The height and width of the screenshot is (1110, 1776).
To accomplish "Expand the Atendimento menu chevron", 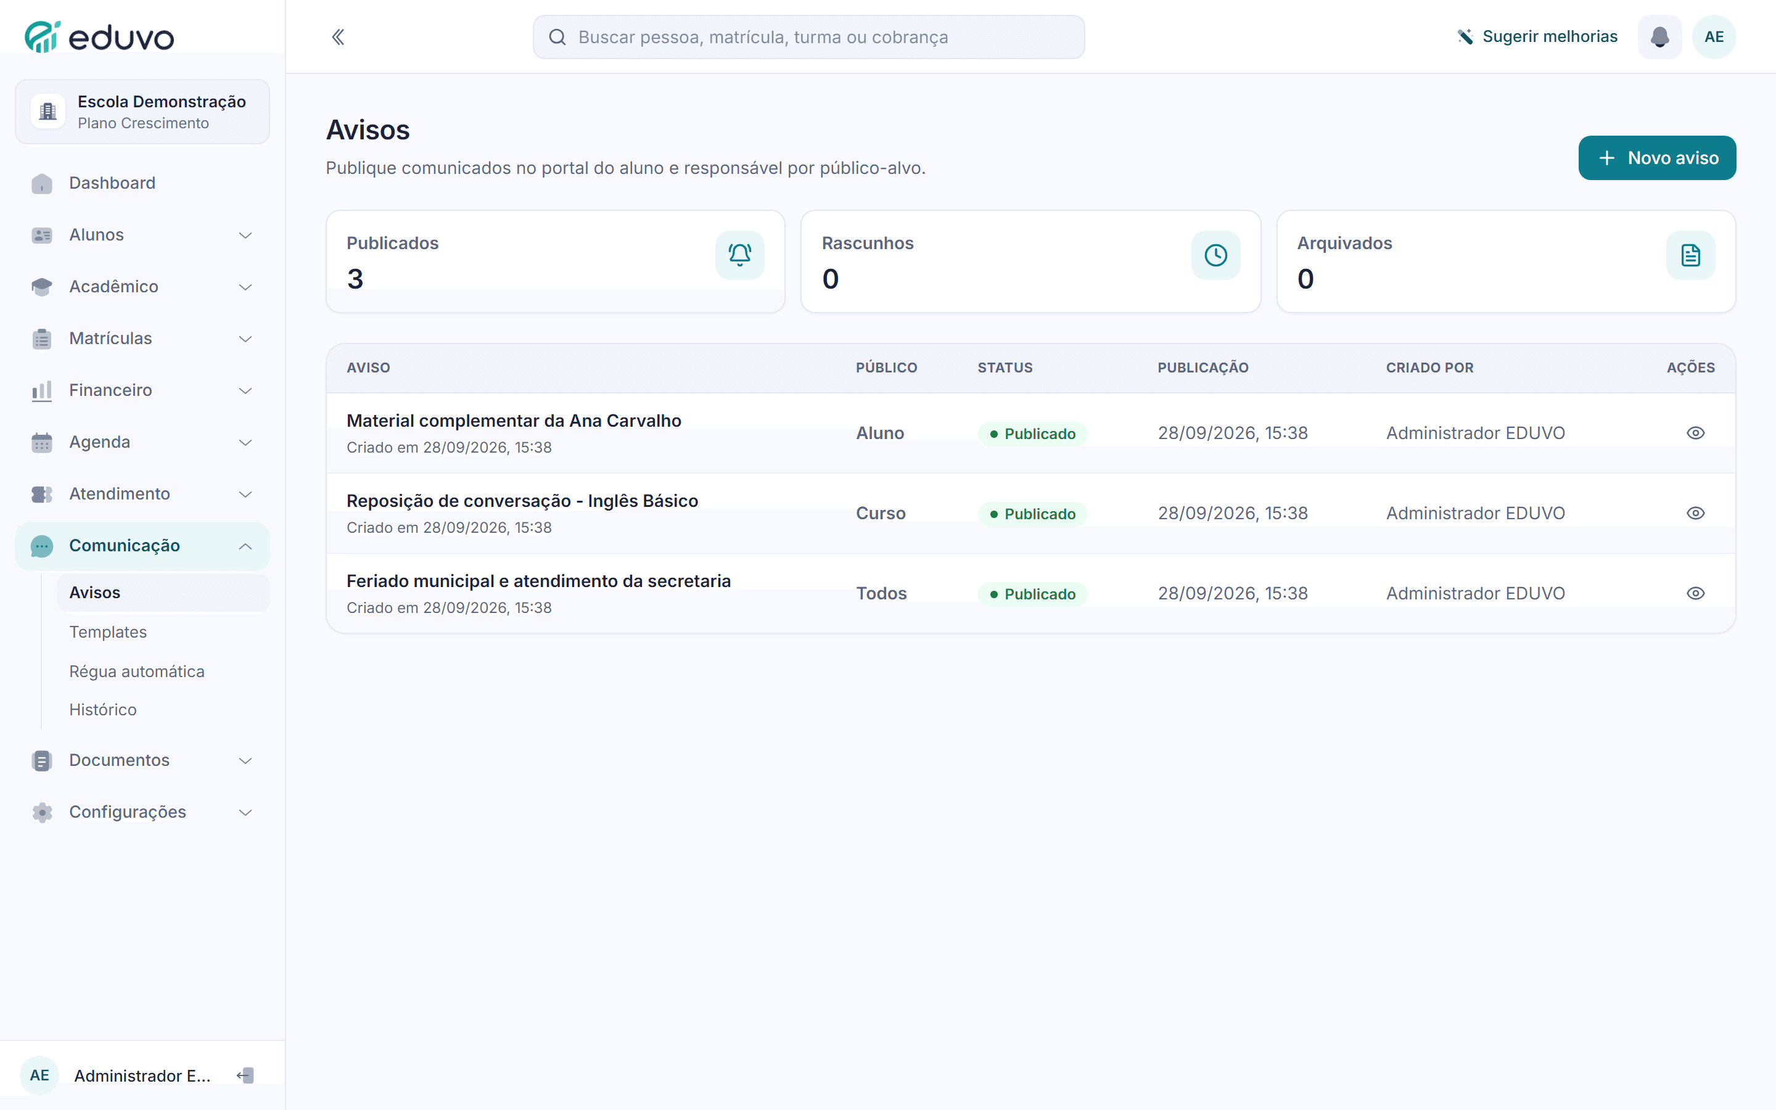I will 245,494.
